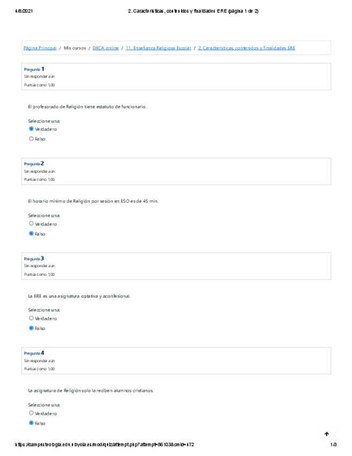Image resolution: width=352 pixels, height=456 pixels.
Task: Open Características, contenidos y finalidades ERE link
Action: 246,48
